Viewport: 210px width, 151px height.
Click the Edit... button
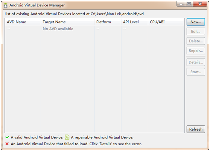(x=196, y=31)
